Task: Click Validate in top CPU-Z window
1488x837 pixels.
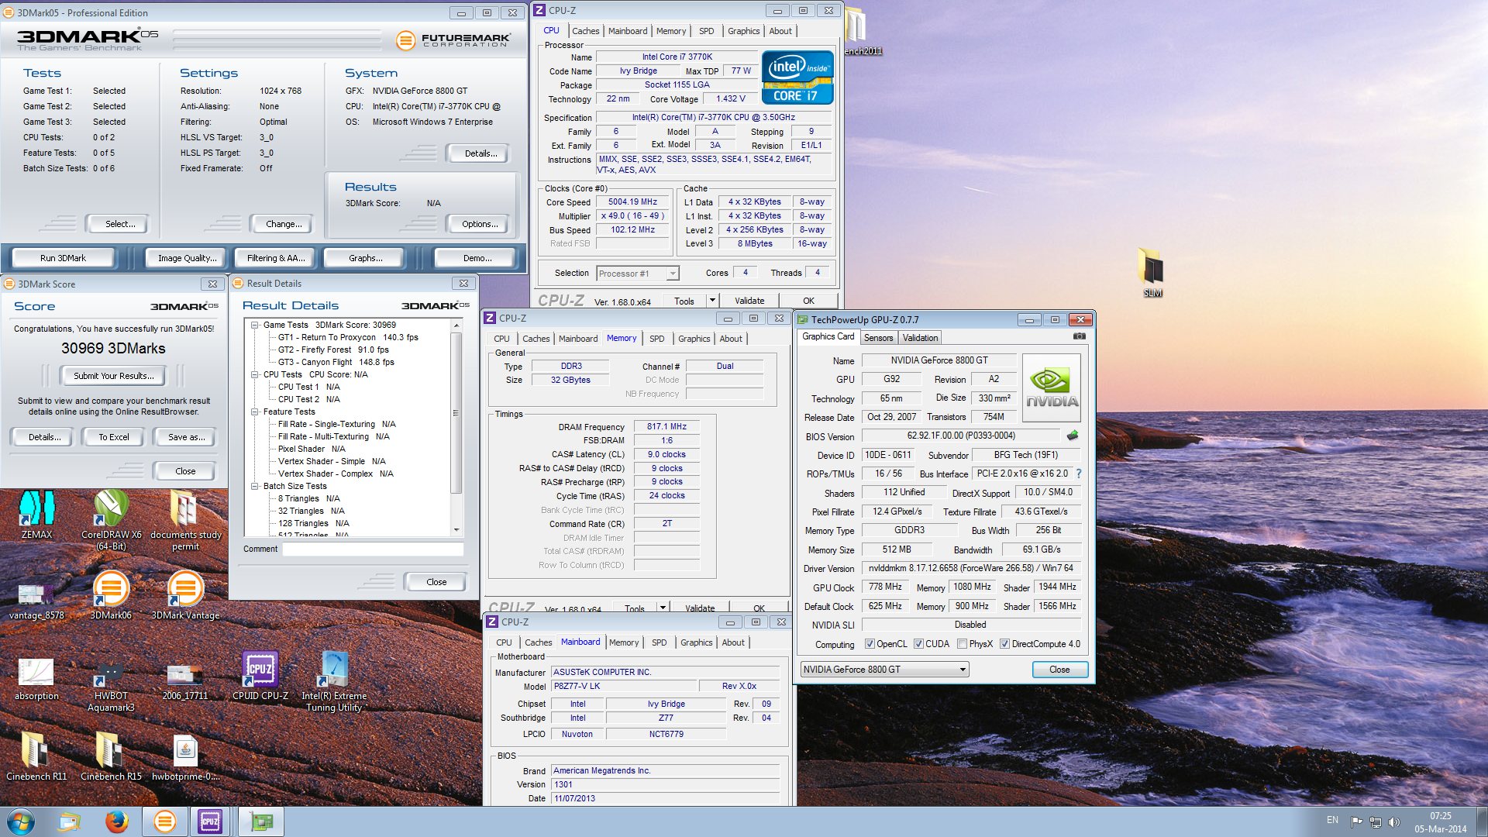Action: (749, 301)
